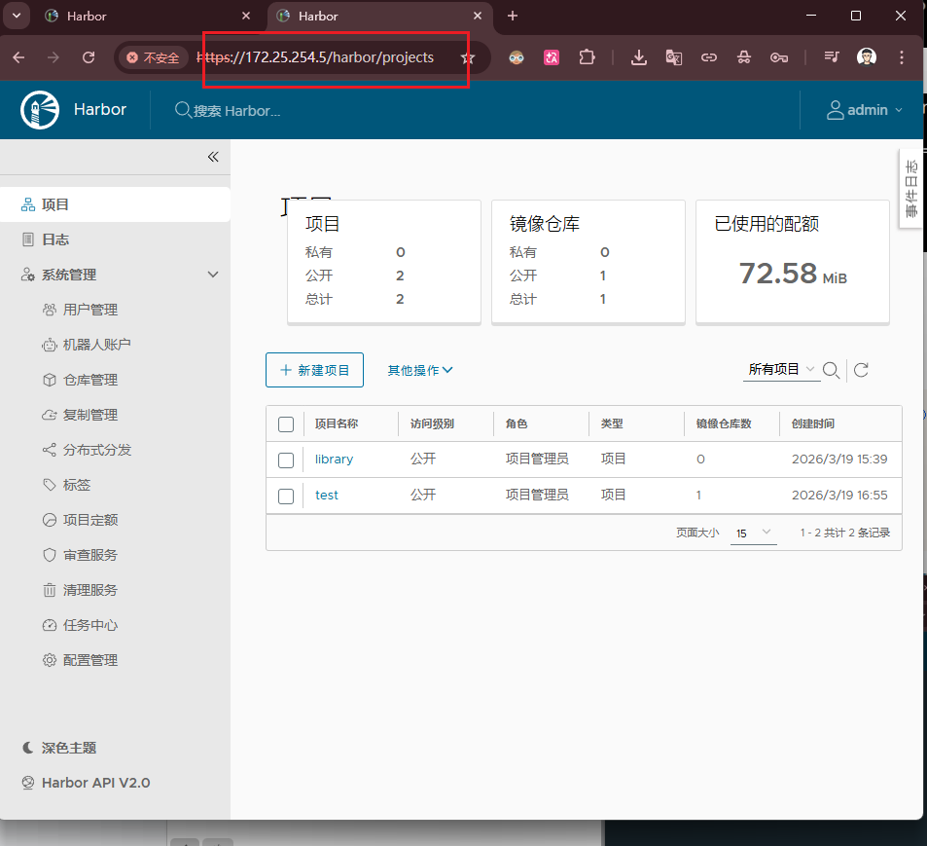Open 复制管理 replication page
927x846 pixels.
(x=89, y=415)
